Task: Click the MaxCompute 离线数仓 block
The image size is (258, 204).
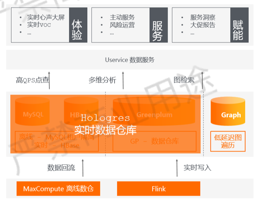Action: pos(58,189)
